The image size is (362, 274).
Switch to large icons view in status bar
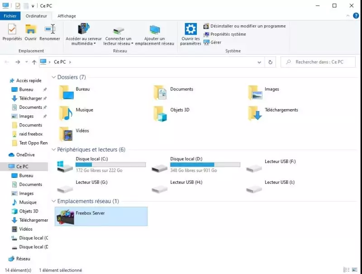355,269
